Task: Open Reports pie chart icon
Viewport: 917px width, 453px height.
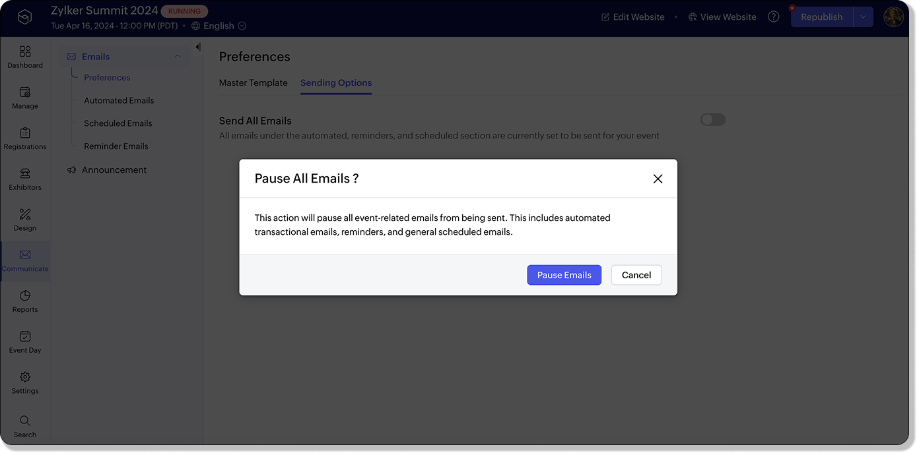Action: 25,295
